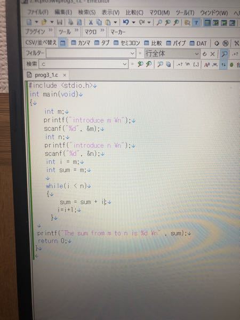This screenshot has width=240, height=320.
Task: Close the prog3_1.c document tab
Action: 65,75
